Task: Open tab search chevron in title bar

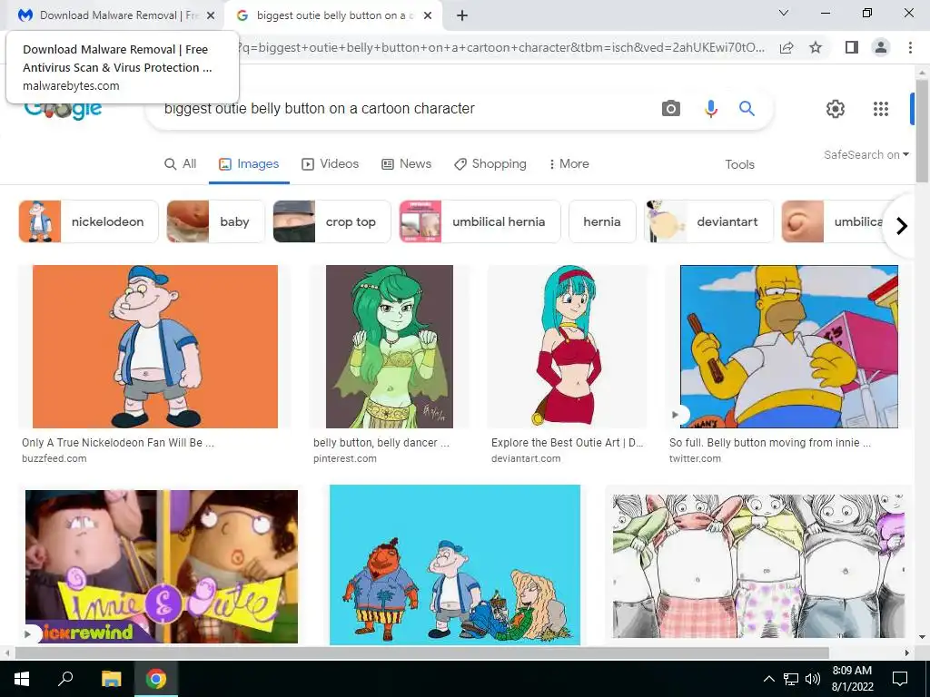Action: [784, 13]
